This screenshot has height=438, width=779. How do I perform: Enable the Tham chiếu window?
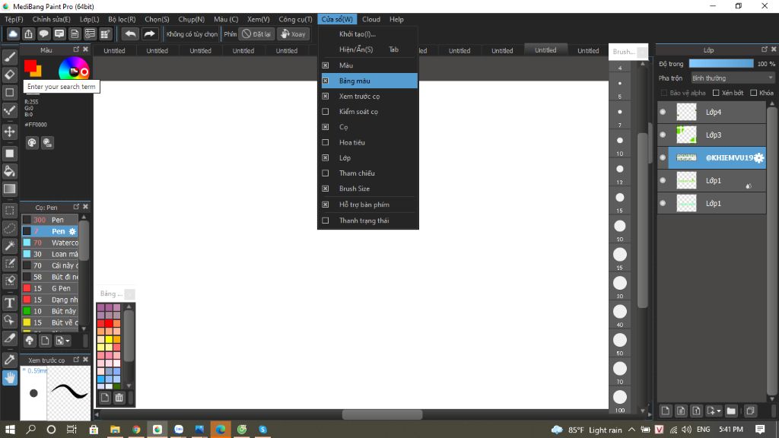[326, 173]
